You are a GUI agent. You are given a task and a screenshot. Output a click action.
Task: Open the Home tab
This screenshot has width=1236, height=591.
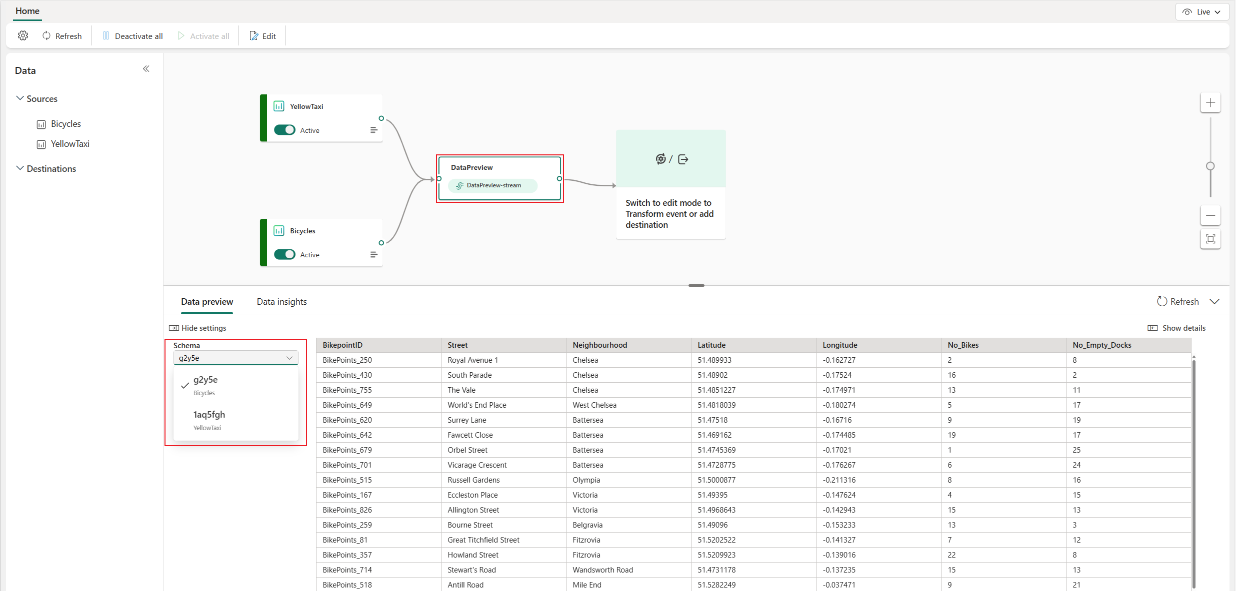pyautogui.click(x=27, y=11)
